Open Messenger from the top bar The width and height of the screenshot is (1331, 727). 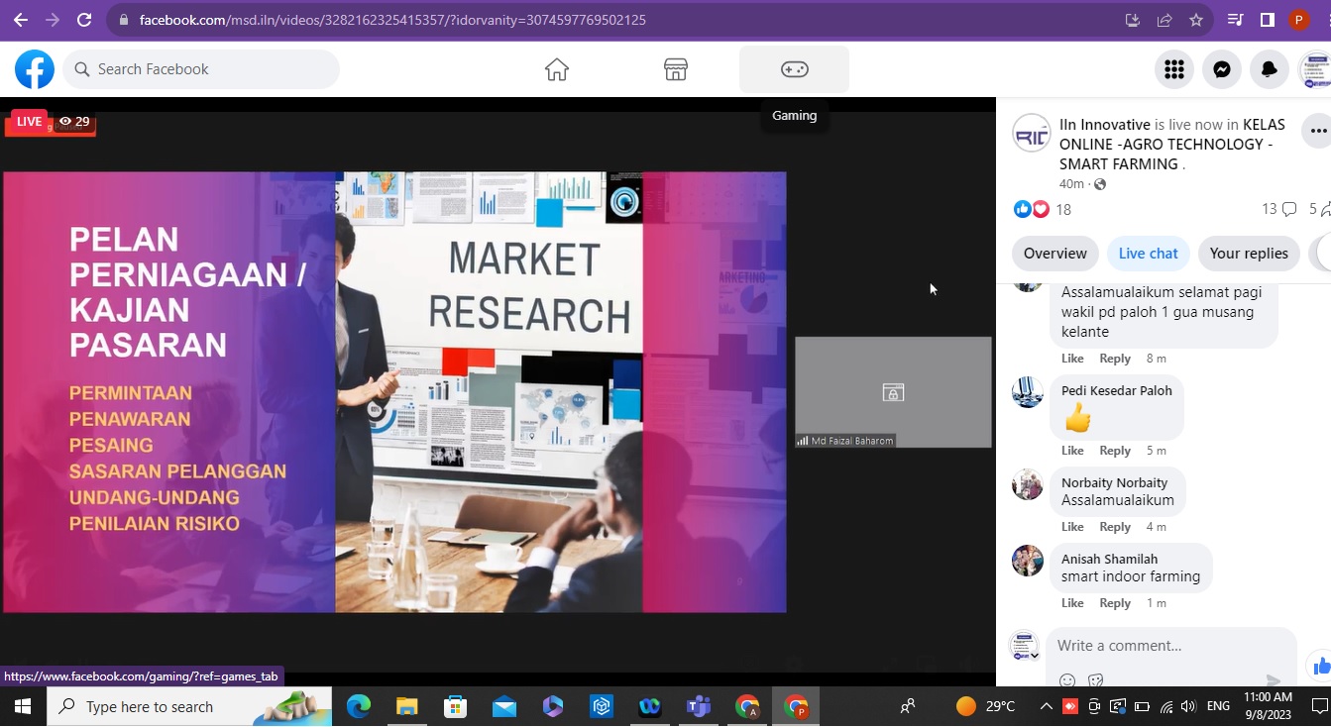(1222, 69)
